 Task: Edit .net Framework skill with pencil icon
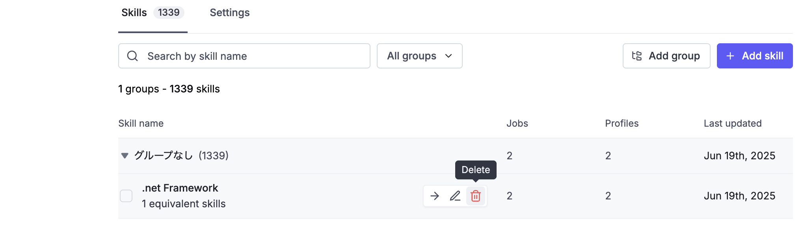455,196
